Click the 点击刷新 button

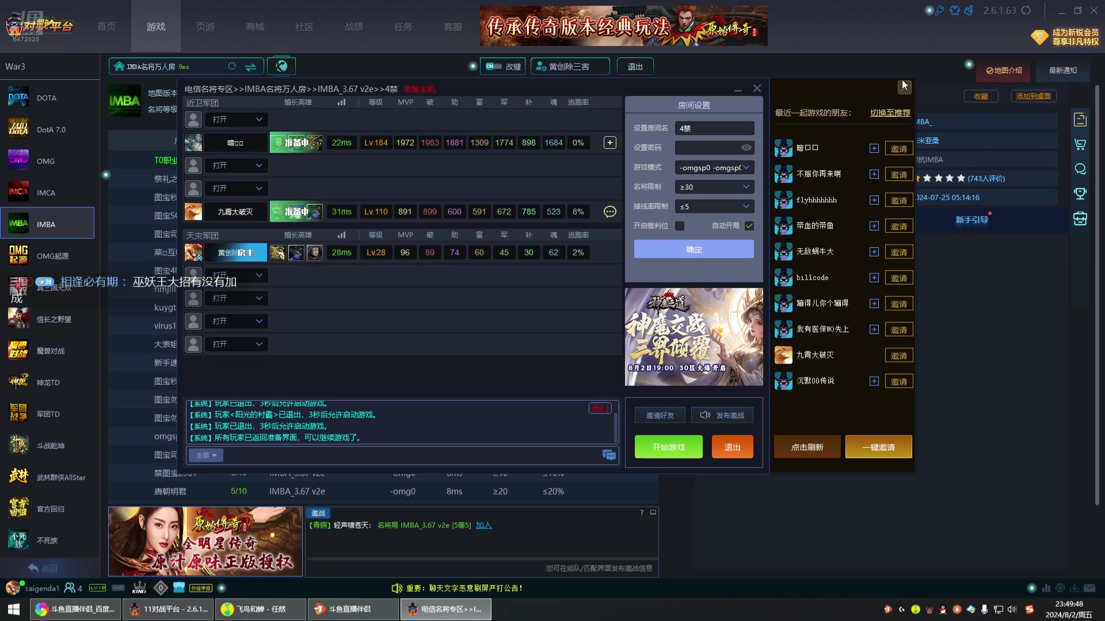pos(807,447)
